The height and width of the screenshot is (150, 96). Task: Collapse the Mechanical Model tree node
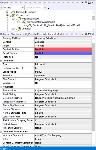click(x=13, y=19)
